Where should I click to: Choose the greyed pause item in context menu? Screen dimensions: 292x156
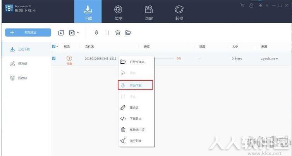(x=136, y=97)
